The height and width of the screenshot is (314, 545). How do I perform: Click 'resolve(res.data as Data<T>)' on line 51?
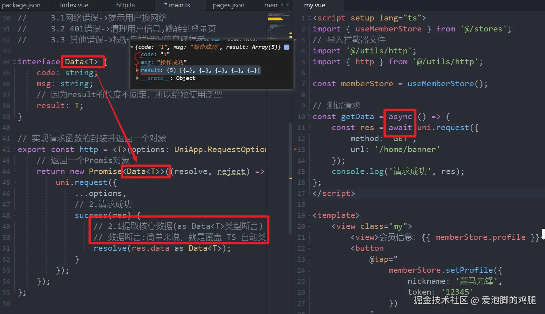[160, 248]
